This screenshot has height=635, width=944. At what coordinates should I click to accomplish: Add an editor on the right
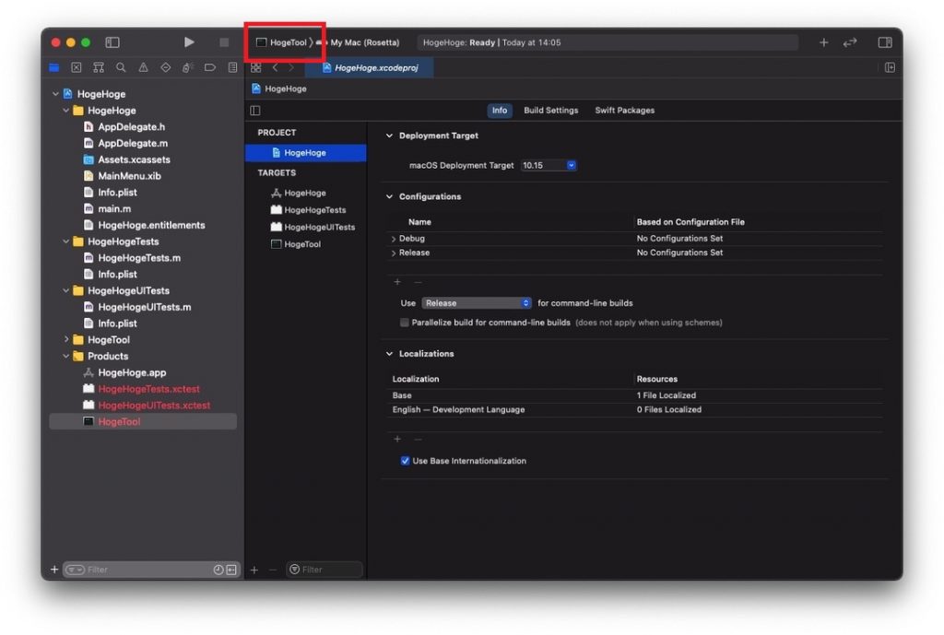coord(890,67)
